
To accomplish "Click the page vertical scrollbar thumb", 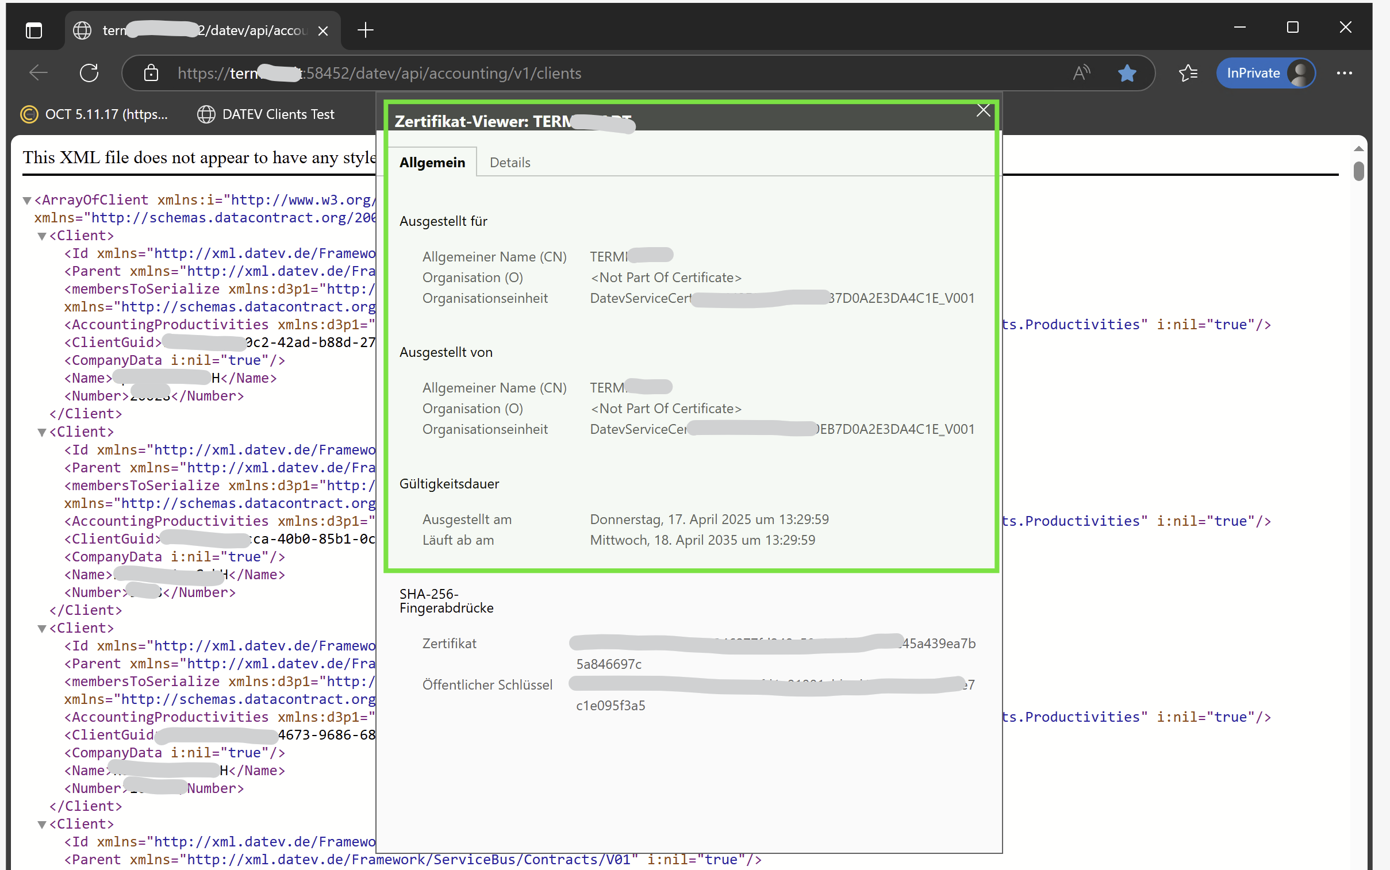I will click(1358, 171).
